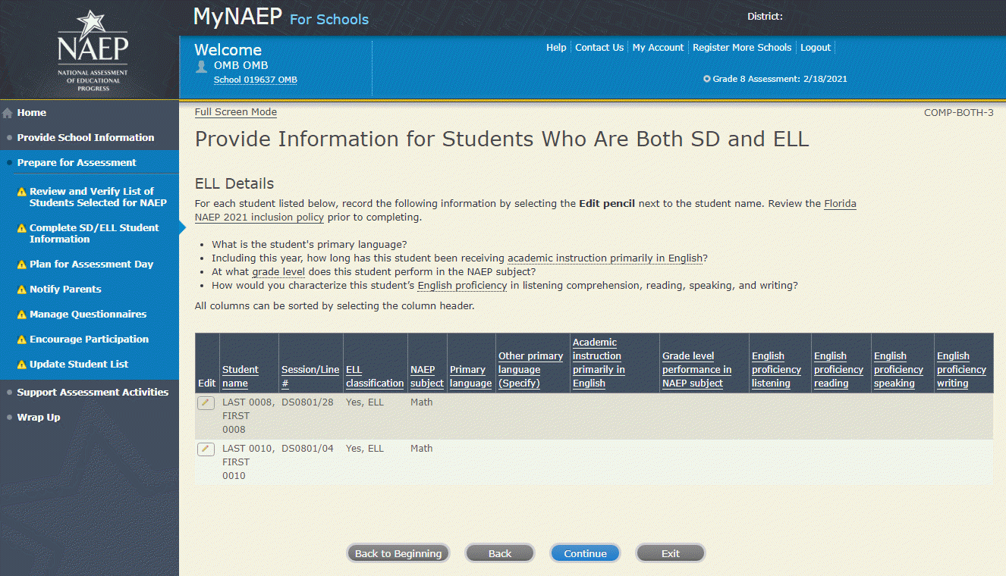1006x576 pixels.
Task: Switch to Full Screen Mode
Action: tap(236, 112)
